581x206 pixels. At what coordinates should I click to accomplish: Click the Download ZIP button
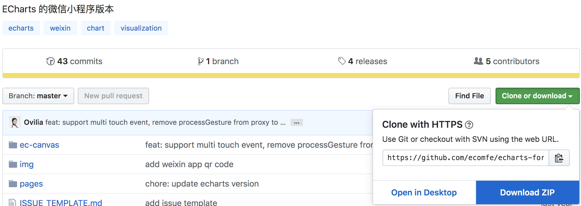[x=527, y=192]
